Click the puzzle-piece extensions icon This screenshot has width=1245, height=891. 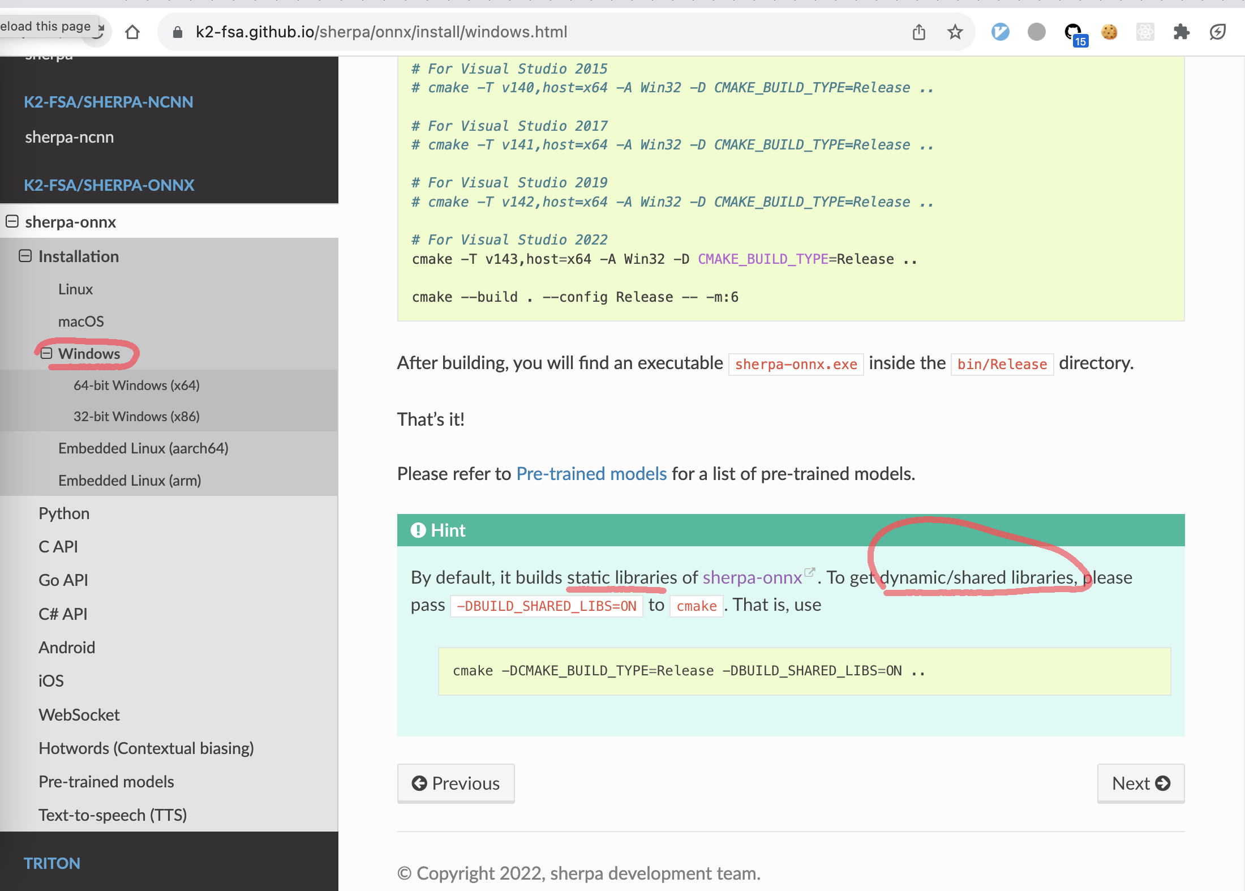click(x=1182, y=32)
